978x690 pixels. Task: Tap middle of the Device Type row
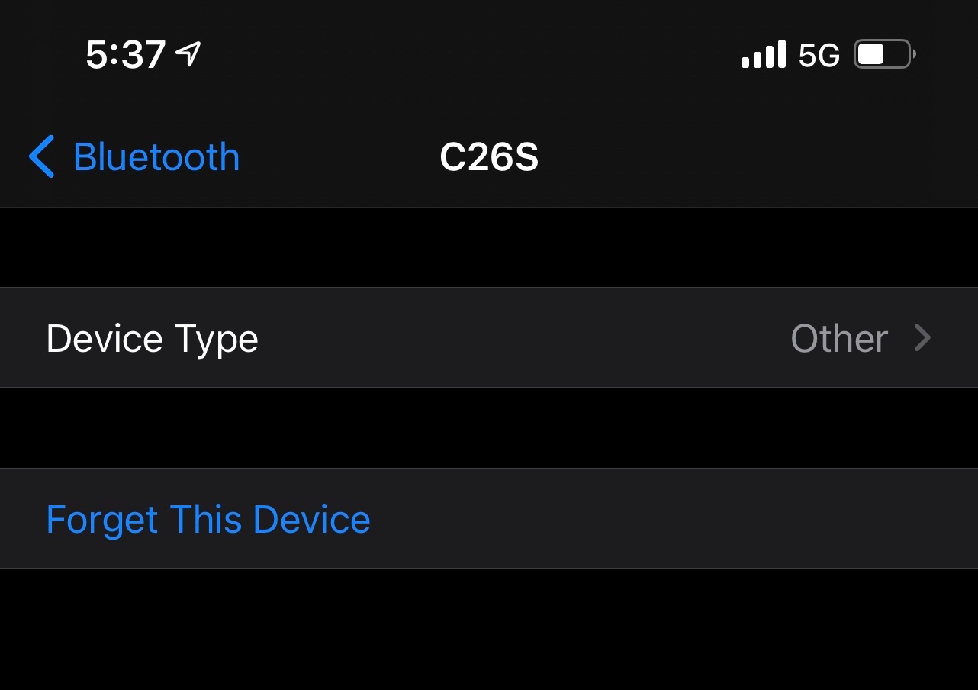488,338
